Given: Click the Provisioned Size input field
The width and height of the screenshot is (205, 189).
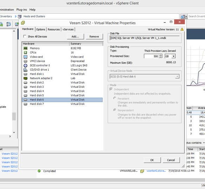Looking at the screenshot, I should pyautogui.click(x=151, y=56).
